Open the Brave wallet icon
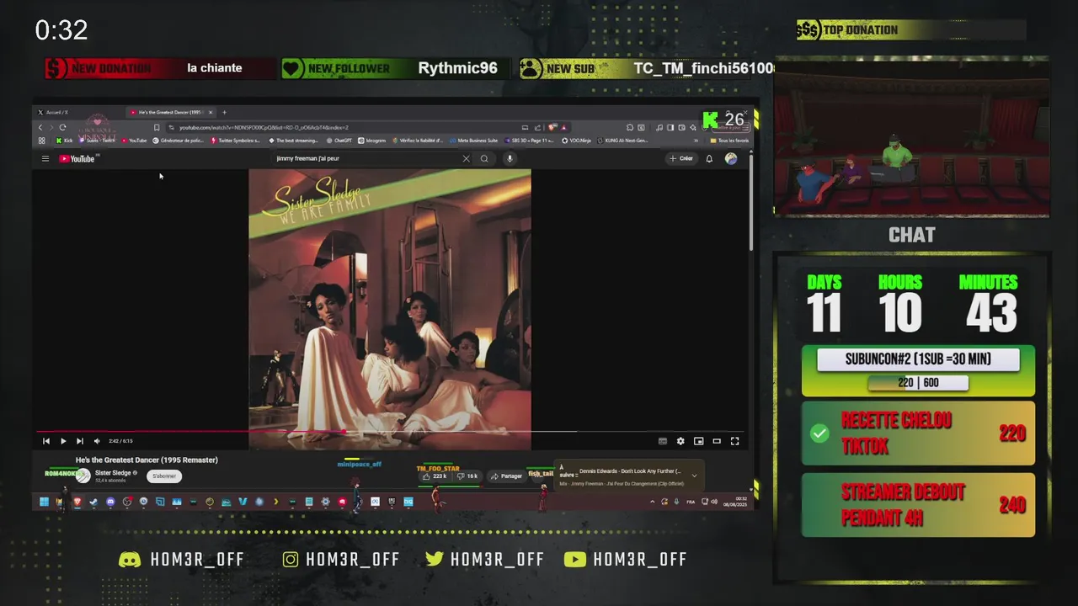 click(x=681, y=128)
